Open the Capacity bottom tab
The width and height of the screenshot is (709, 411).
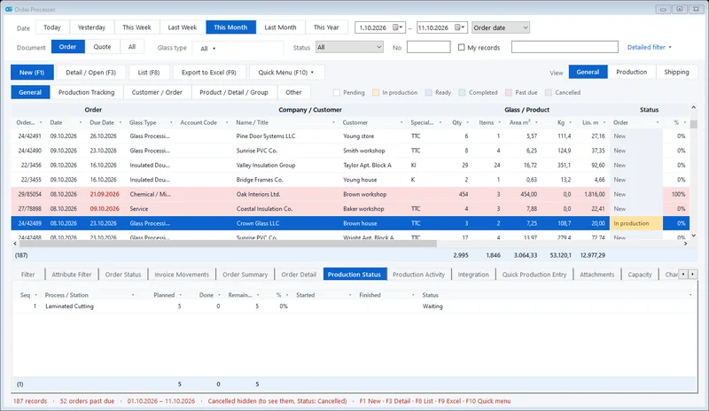(640, 275)
